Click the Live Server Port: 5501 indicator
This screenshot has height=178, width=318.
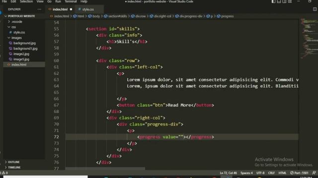tap(299, 173)
